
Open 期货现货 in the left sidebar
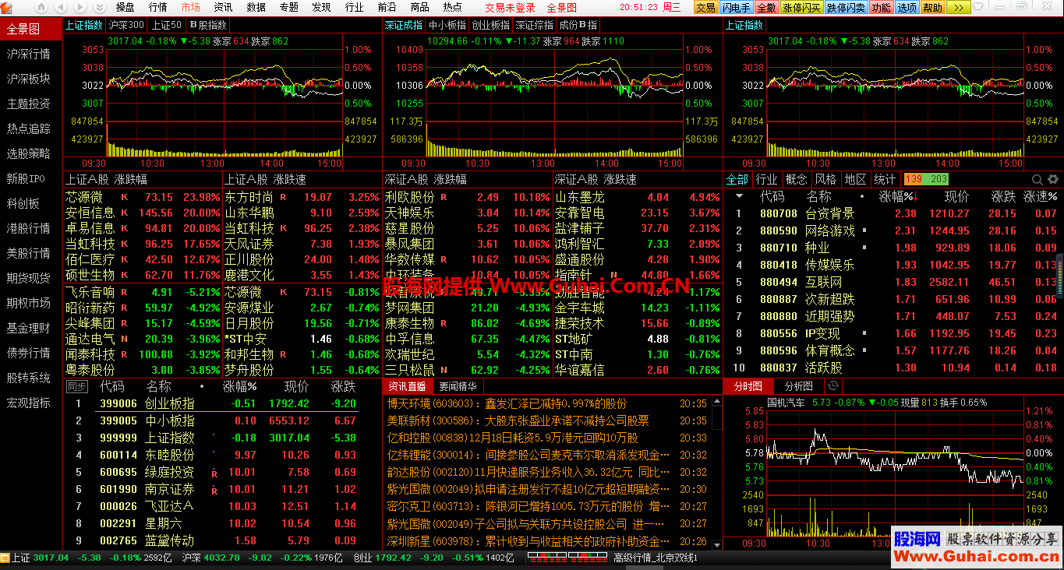(x=29, y=278)
